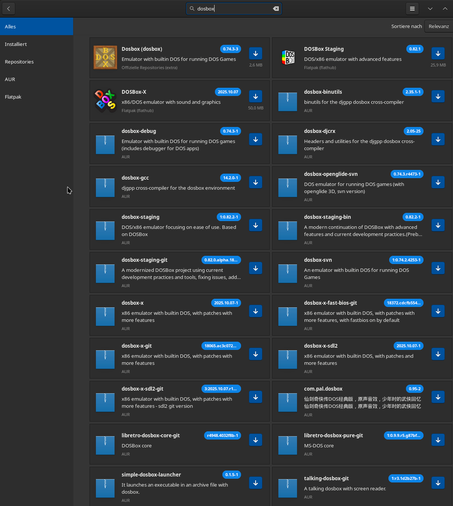
Task: Click version badge 2.35.1-1
Action: point(413,92)
